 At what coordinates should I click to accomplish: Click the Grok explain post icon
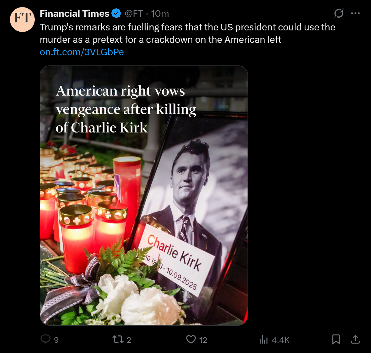(339, 13)
